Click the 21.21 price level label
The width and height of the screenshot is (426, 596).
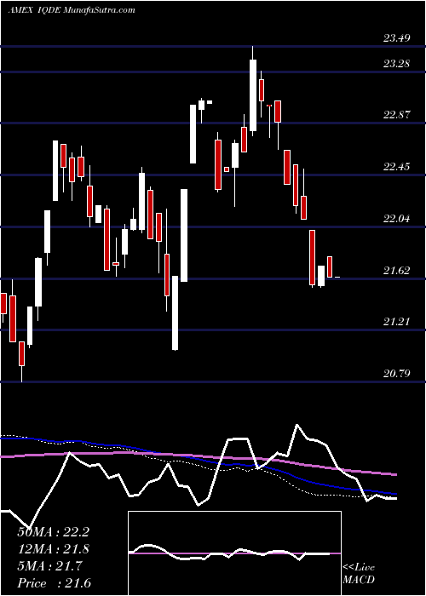397,323
